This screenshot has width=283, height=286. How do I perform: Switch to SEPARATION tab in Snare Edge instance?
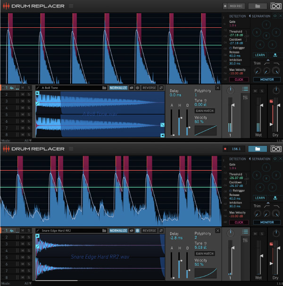(261, 159)
